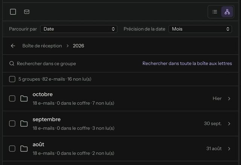This screenshot has height=165, width=241.
Task: Click the septembre folder icon
Action: click(x=24, y=123)
